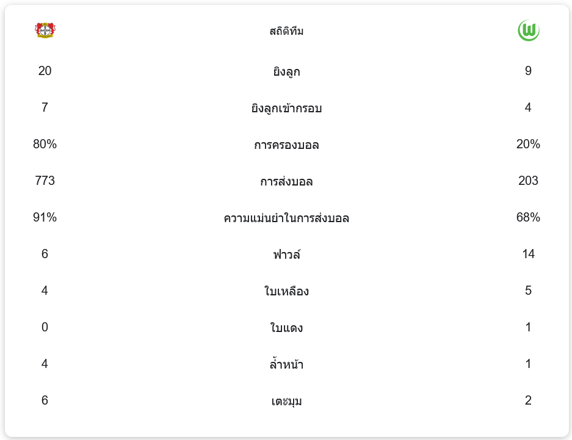Image resolution: width=572 pixels, height=440 pixels.
Task: Select the 773 passes value
Action: pos(45,181)
